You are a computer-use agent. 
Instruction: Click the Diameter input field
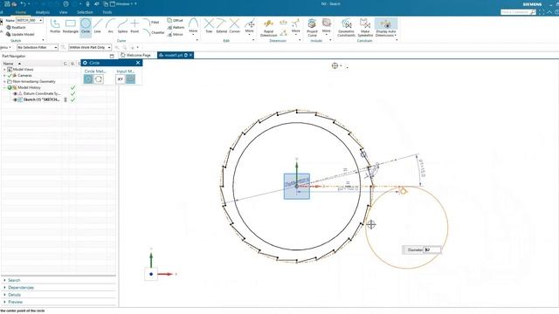pos(432,250)
